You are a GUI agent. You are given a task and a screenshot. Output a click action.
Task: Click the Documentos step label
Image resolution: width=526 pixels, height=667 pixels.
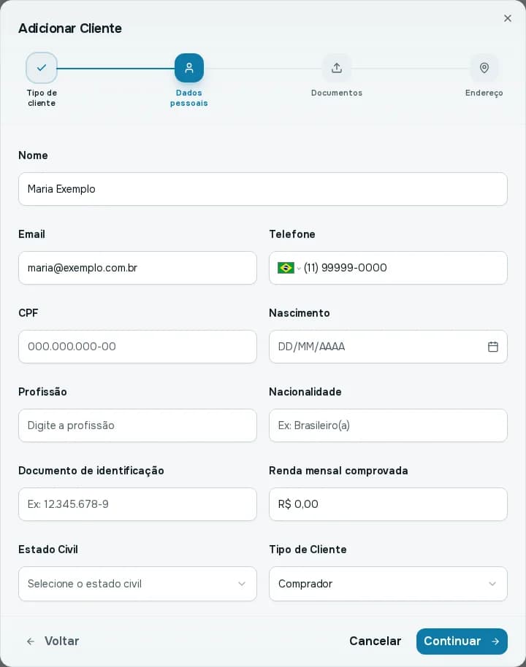(337, 93)
